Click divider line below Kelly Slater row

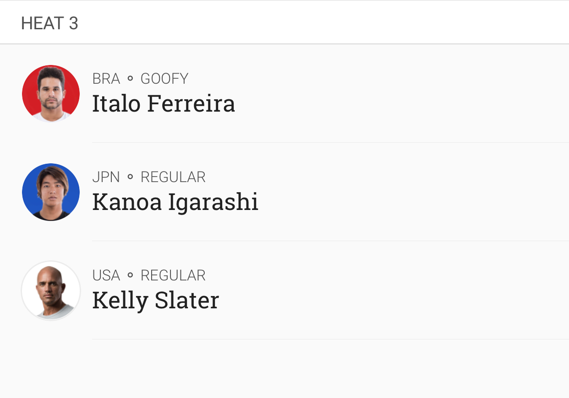coord(330,339)
